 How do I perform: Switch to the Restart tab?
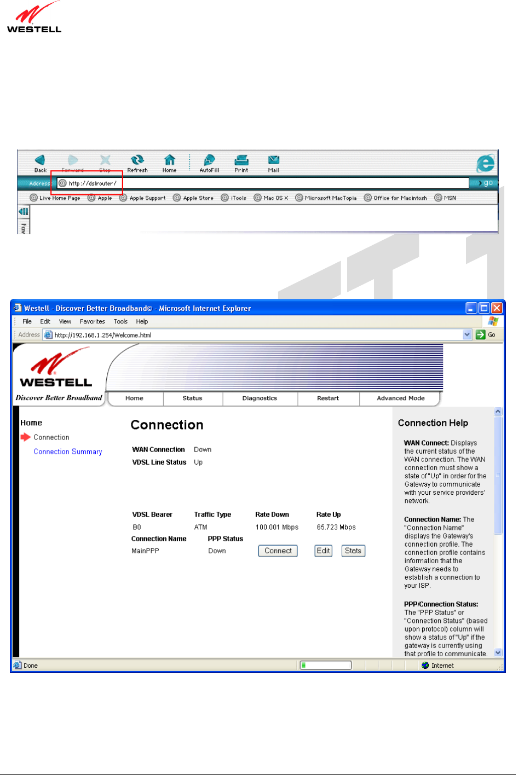point(328,398)
